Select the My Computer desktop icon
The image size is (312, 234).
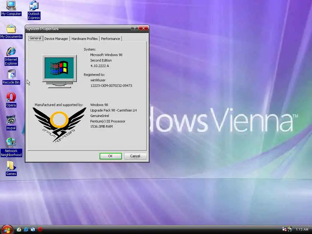coord(11,8)
